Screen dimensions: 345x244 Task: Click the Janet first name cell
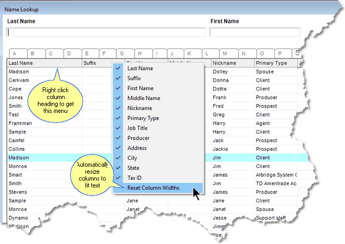(x=146, y=209)
